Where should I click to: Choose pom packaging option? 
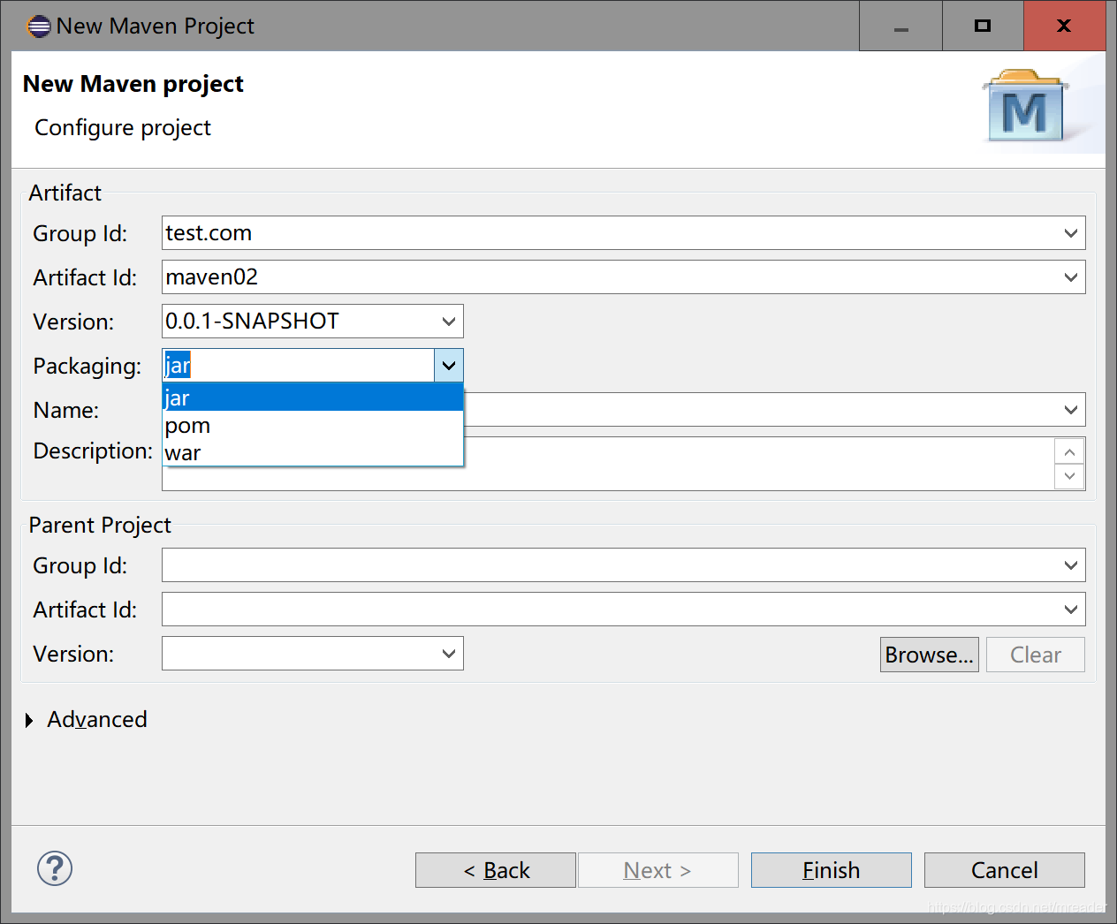click(313, 425)
